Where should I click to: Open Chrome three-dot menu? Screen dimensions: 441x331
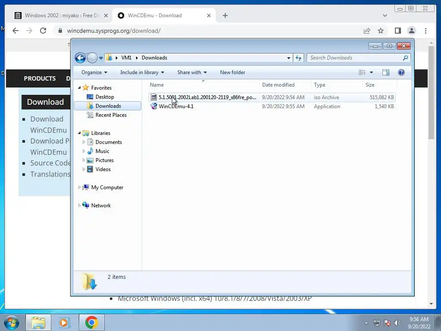click(425, 31)
